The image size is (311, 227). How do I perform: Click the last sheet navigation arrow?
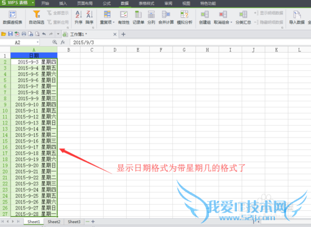click(19, 221)
